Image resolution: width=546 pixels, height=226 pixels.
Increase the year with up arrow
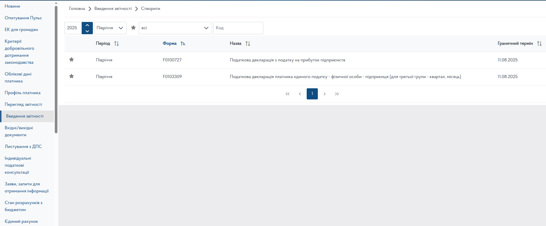[87, 25]
